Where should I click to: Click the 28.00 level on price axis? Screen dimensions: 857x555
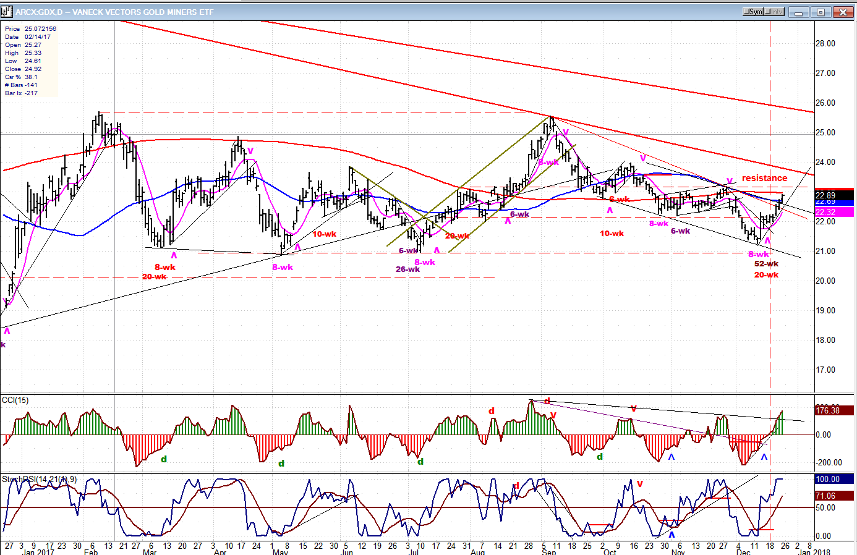(825, 44)
